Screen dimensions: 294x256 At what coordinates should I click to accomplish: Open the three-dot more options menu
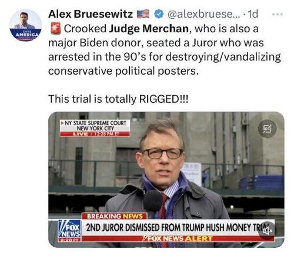(278, 14)
